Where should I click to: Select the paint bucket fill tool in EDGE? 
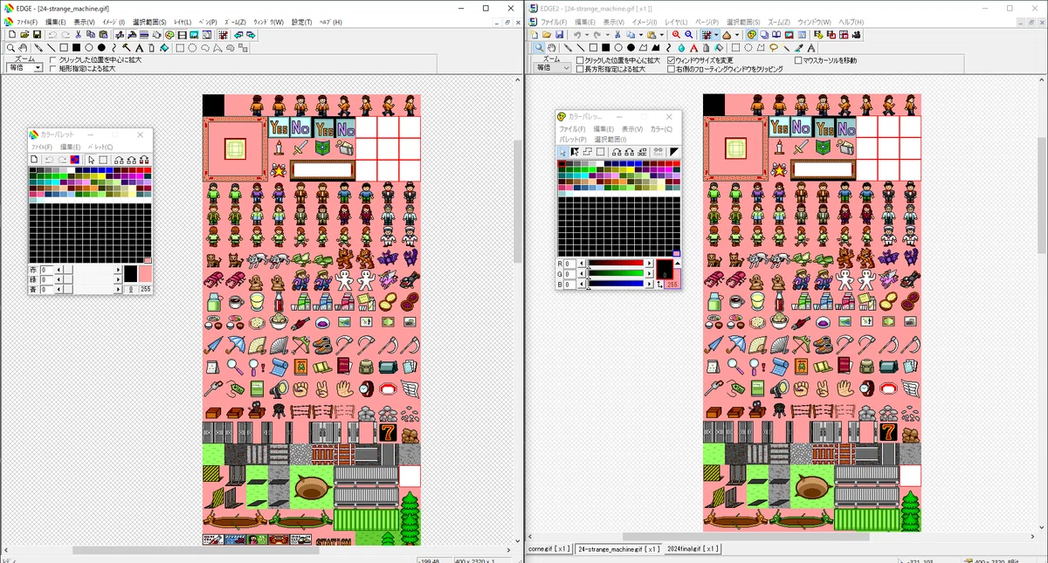[163, 48]
